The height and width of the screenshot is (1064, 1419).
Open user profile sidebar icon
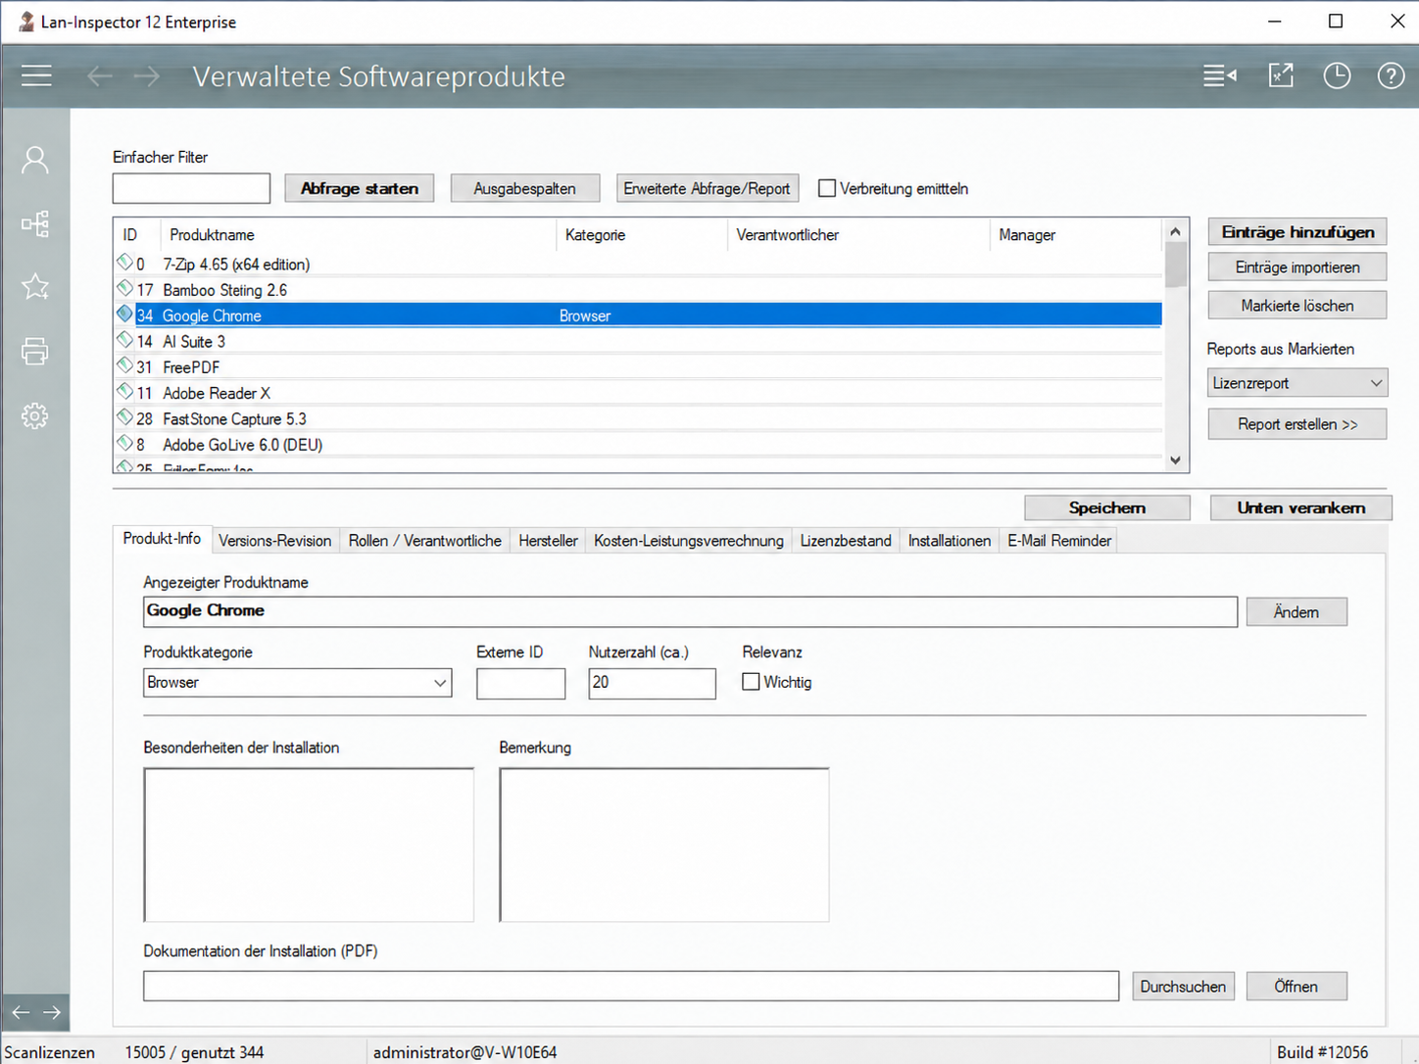pos(35,160)
